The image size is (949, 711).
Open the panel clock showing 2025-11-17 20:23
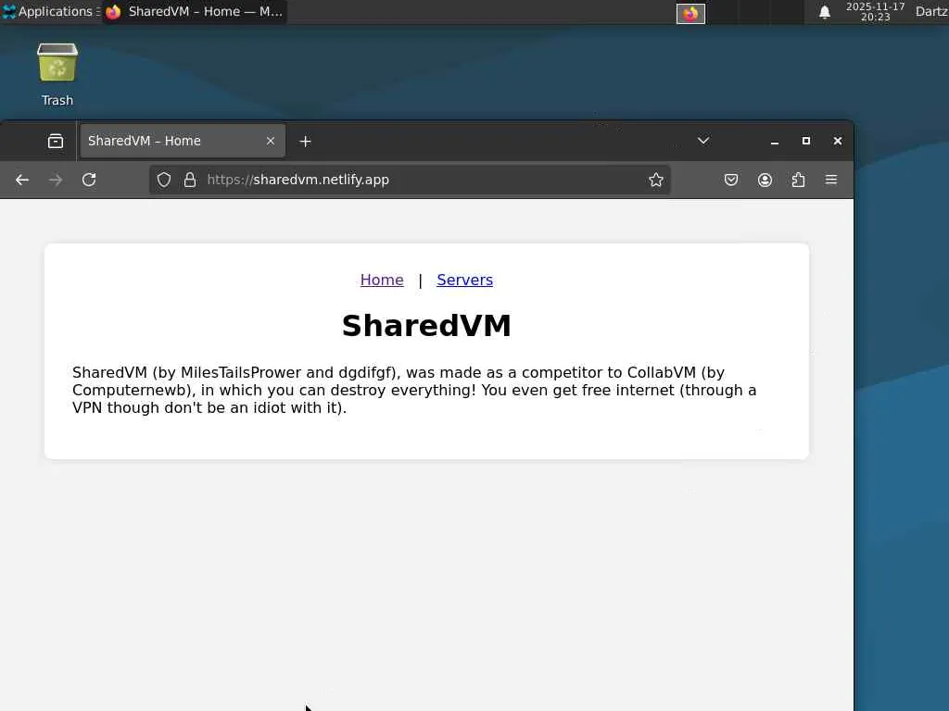[x=875, y=11]
